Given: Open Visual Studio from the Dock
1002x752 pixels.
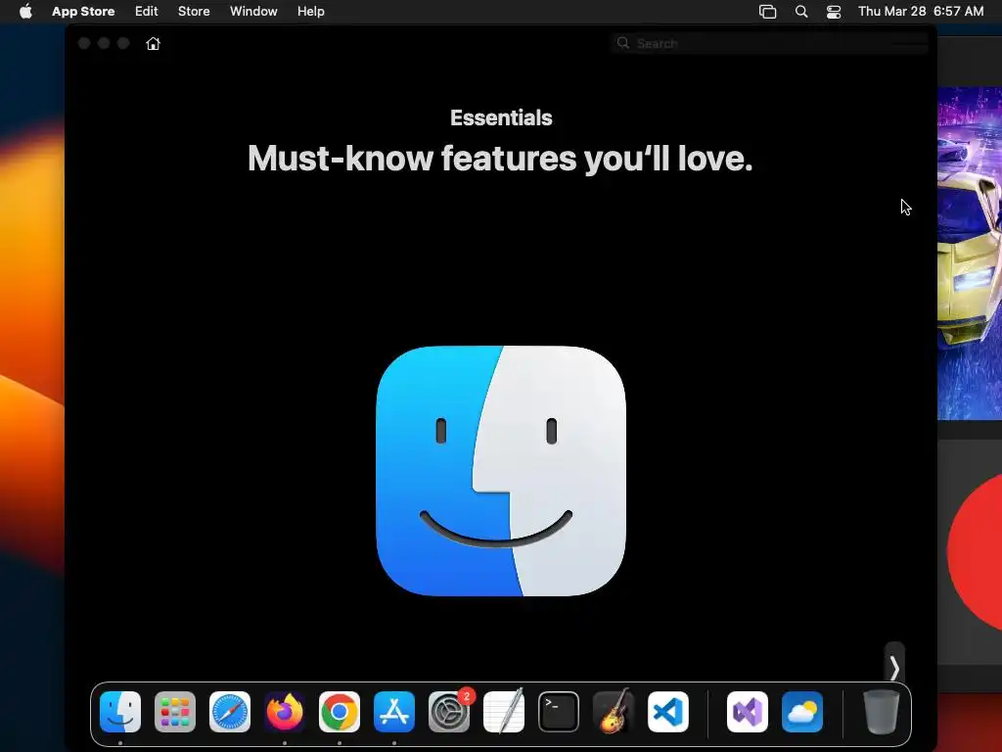Looking at the screenshot, I should [x=748, y=712].
